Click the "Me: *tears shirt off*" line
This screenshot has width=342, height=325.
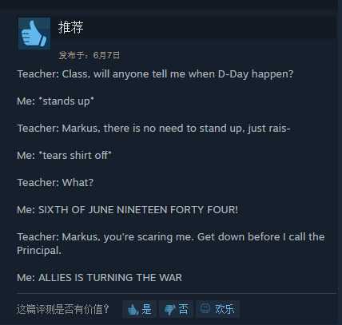tap(64, 156)
